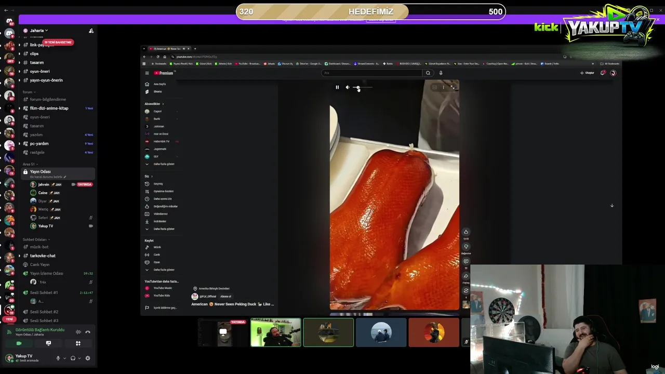Jump to 19 YENİ BAHSETME mentions

[58, 42]
